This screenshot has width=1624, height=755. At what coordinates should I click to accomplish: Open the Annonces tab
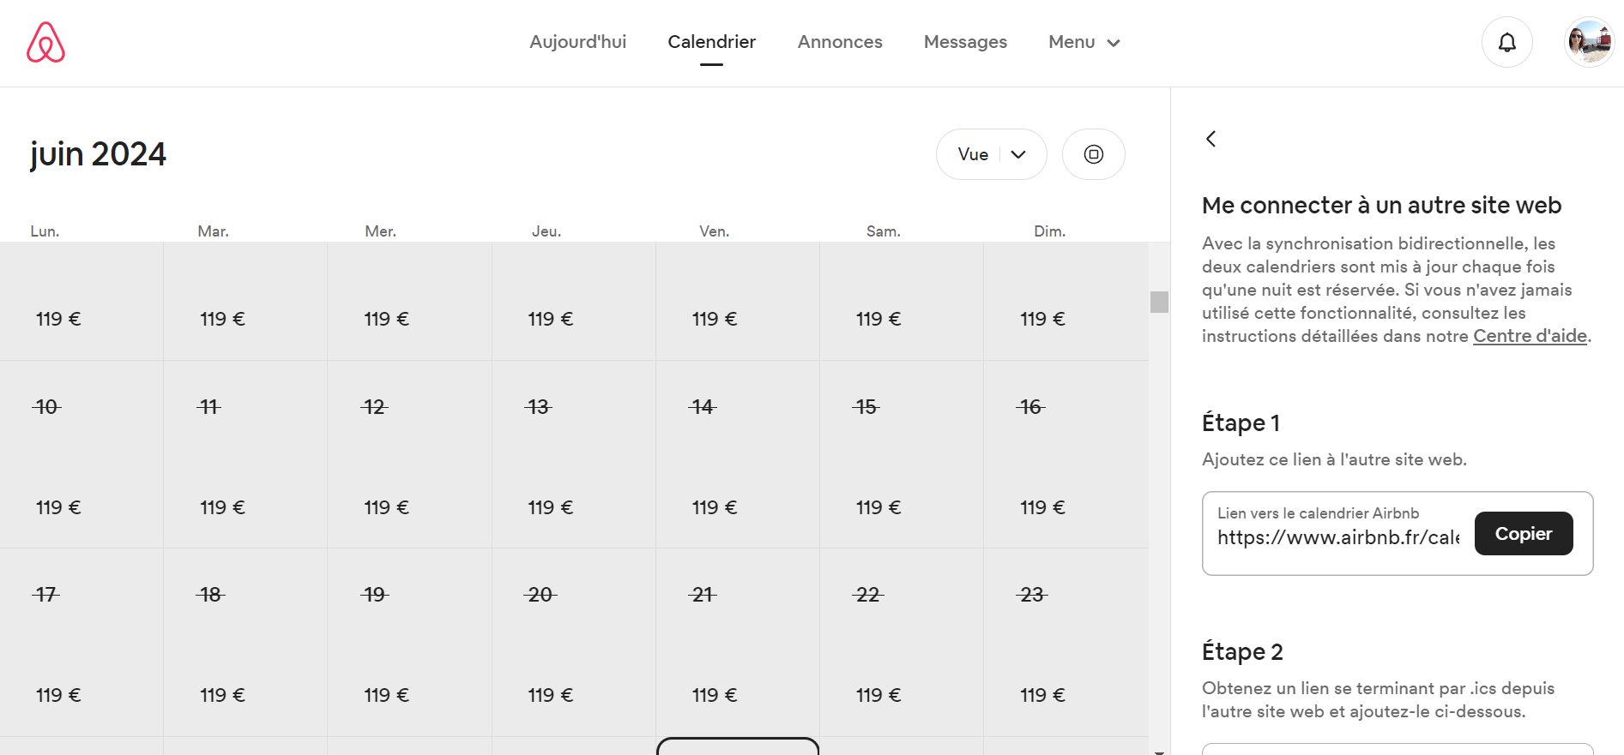tap(839, 42)
